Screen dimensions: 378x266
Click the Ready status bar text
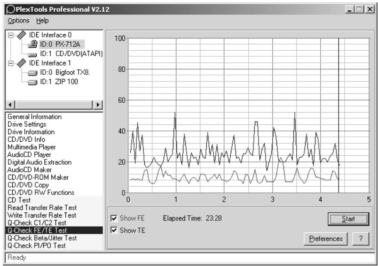16,258
